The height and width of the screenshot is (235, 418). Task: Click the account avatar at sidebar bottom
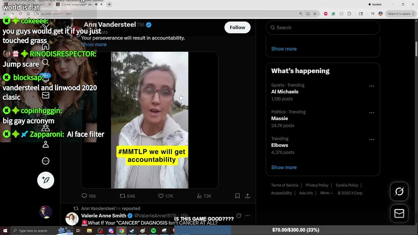pos(46,212)
